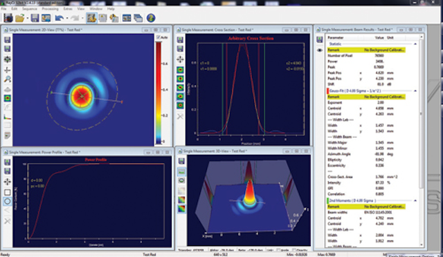Toggle the Opacity checkbox below 3D-View
The image size is (443, 257).
click(294, 250)
